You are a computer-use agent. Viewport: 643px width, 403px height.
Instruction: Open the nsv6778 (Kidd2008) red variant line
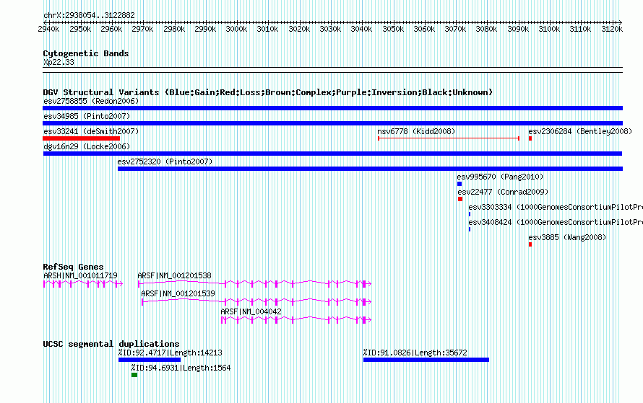449,138
